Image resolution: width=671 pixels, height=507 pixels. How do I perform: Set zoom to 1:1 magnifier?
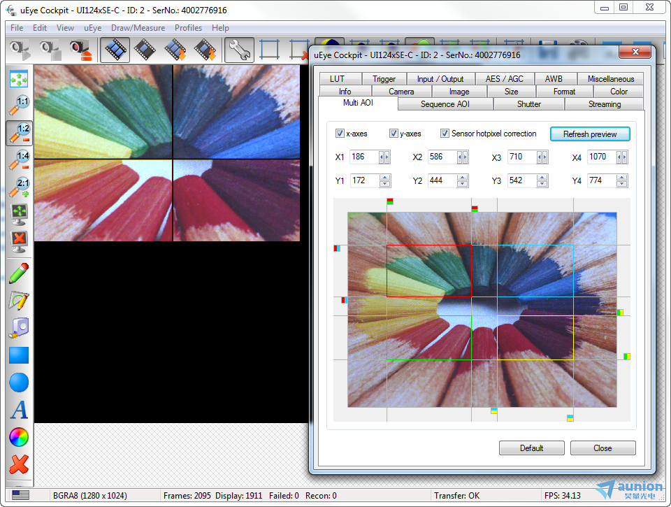click(x=19, y=106)
